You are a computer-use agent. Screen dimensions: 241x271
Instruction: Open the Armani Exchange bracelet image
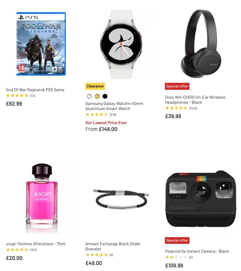tap(121, 200)
